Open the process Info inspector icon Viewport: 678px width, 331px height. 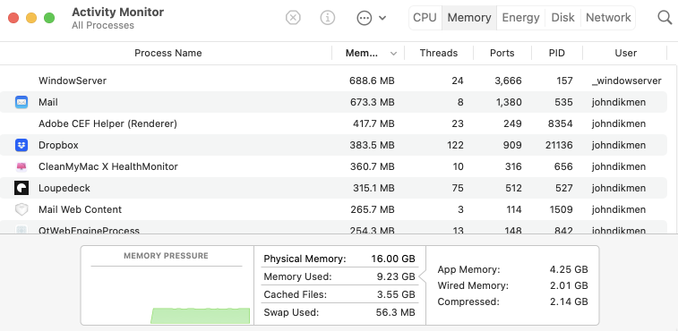pos(328,18)
